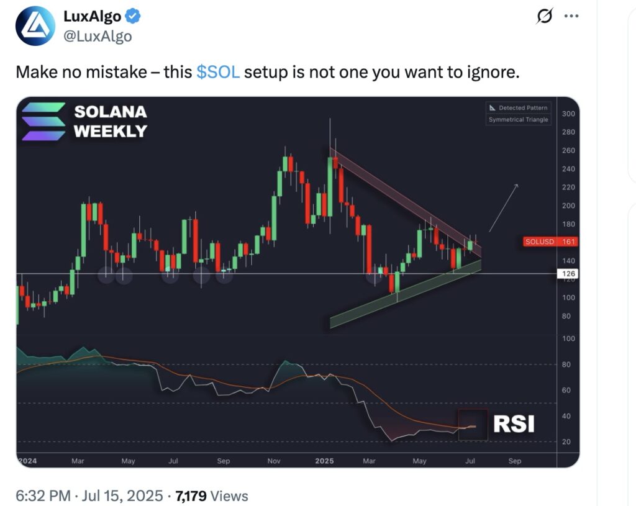Open the three-dot more options menu

(x=571, y=16)
